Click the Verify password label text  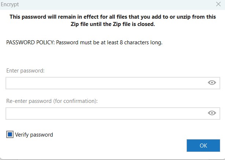pyautogui.click(x=34, y=135)
